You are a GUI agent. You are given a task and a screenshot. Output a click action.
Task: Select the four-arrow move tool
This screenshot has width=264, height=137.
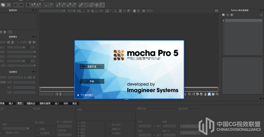(x=97, y=5)
